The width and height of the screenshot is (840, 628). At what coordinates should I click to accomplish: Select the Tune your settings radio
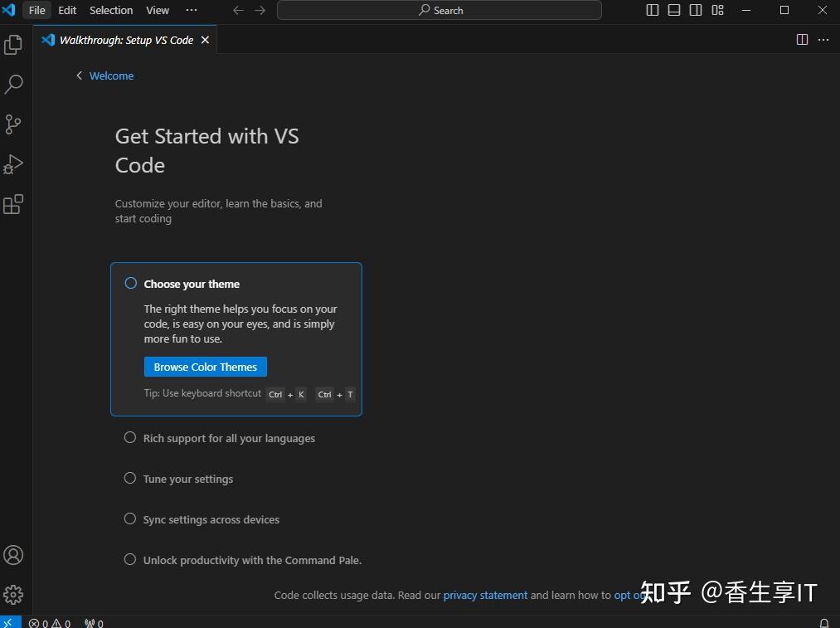[130, 478]
